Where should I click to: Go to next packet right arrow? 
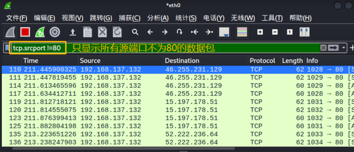(x=165, y=32)
